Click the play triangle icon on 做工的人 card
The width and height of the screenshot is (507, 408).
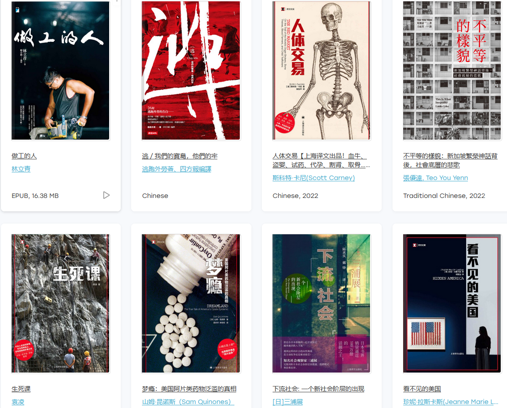tap(106, 195)
